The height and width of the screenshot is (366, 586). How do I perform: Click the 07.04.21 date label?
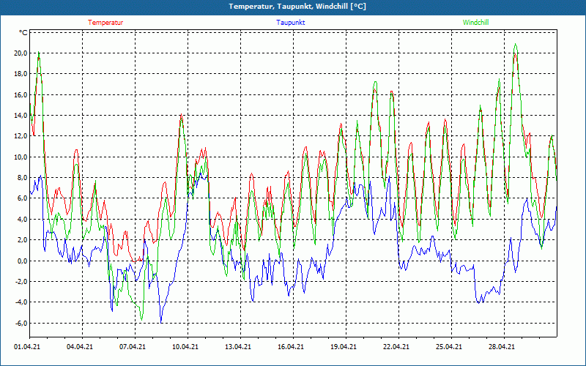[133, 346]
